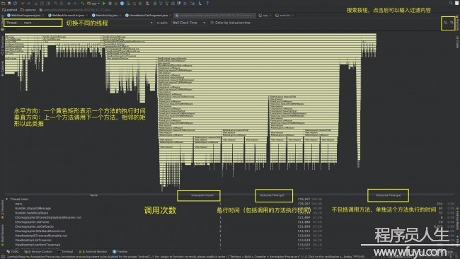This screenshot has width=460, height=259.
Task: Open the Freeline tool window
Action: click(x=120, y=252)
